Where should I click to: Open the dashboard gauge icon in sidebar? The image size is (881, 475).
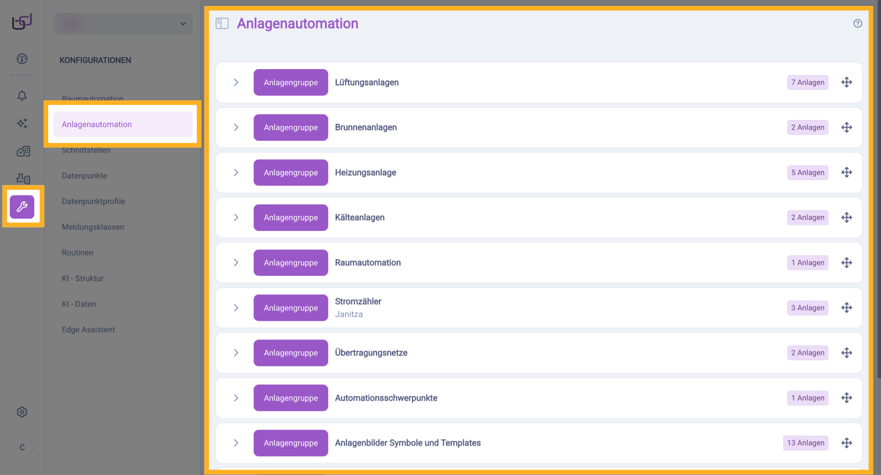pos(22,59)
